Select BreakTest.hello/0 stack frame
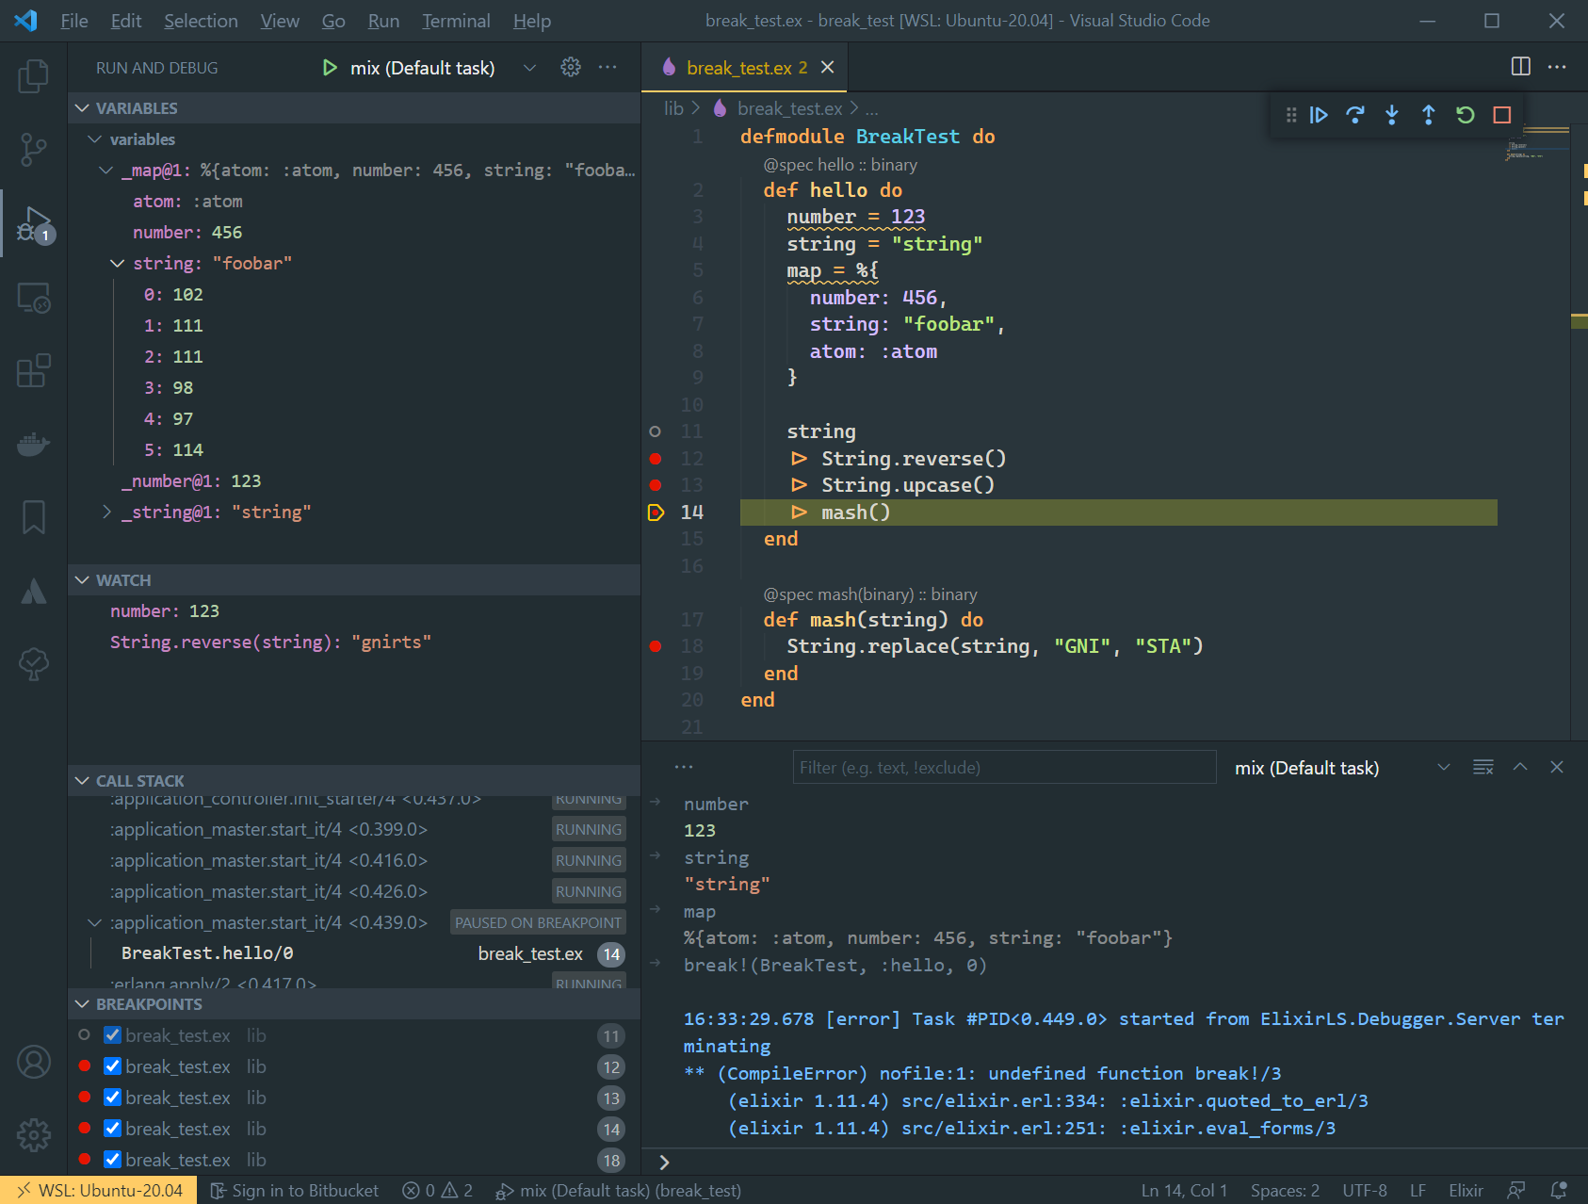This screenshot has height=1204, width=1588. 354,953
